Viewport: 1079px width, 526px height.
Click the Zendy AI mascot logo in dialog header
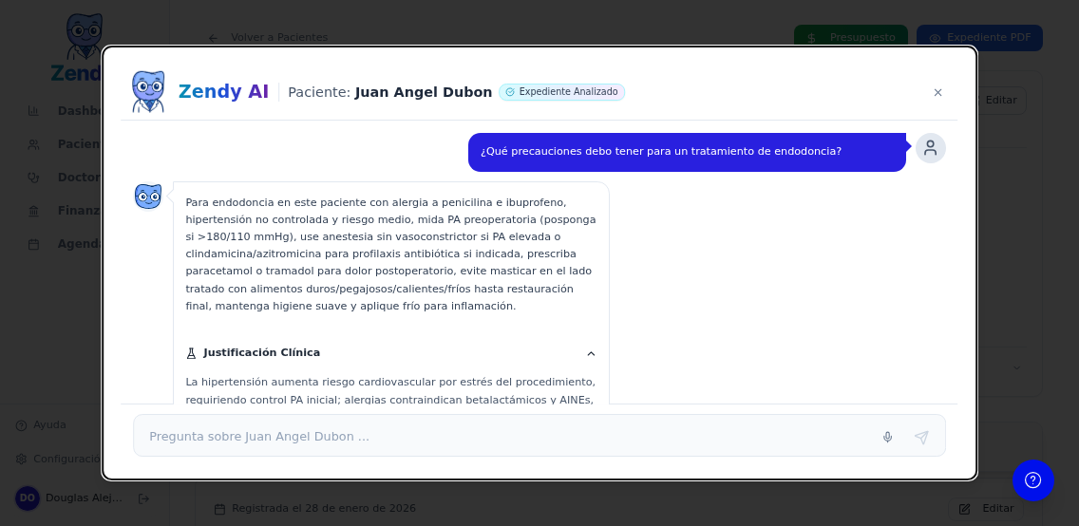148,91
